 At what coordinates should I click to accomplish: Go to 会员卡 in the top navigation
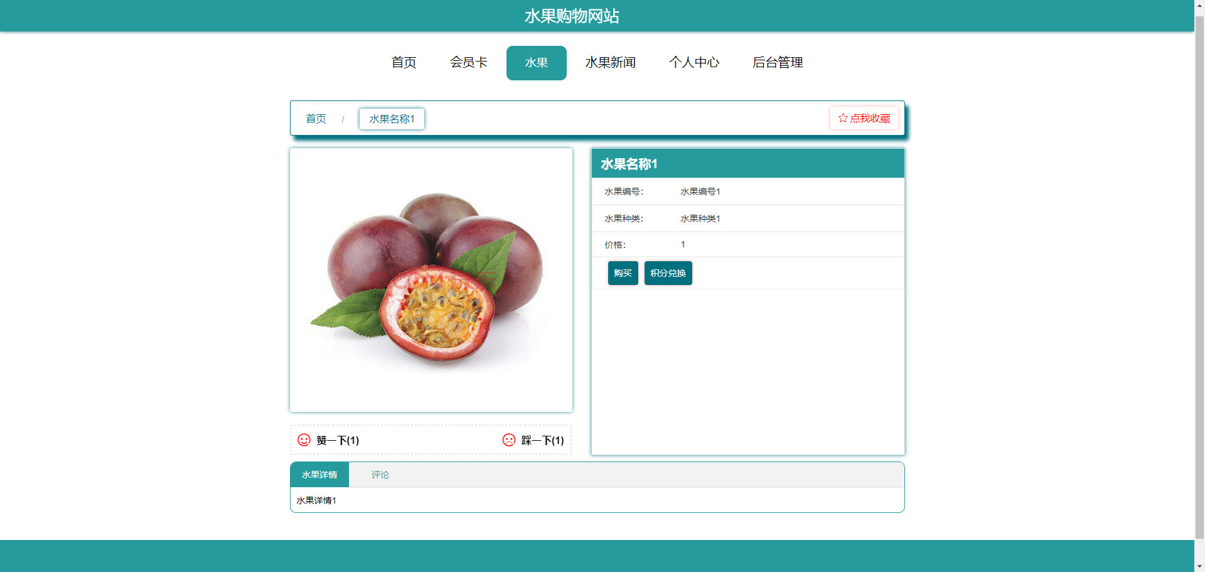tap(469, 63)
